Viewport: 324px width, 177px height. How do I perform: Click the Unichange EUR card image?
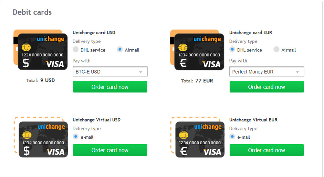click(x=198, y=51)
